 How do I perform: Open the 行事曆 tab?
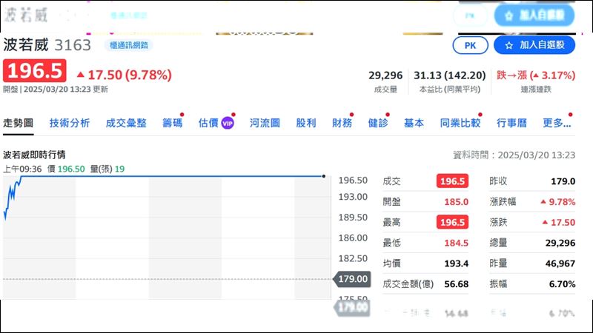511,123
